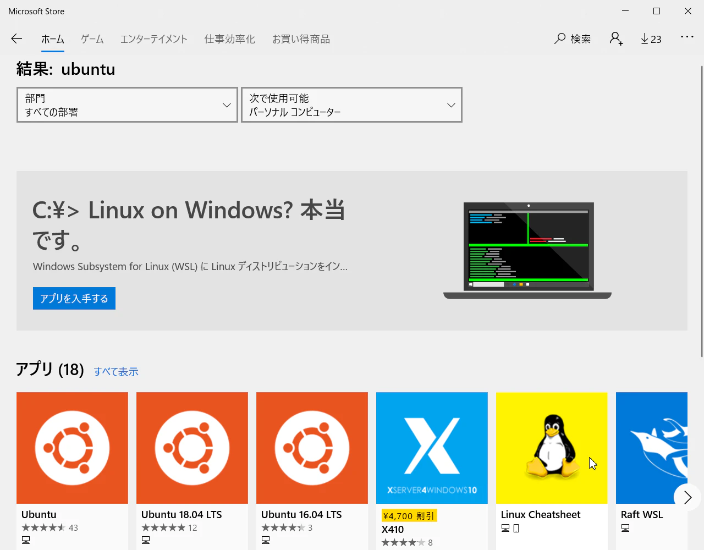This screenshot has height=550, width=704.
Task: Open downloads and updates (23)
Action: coord(651,39)
